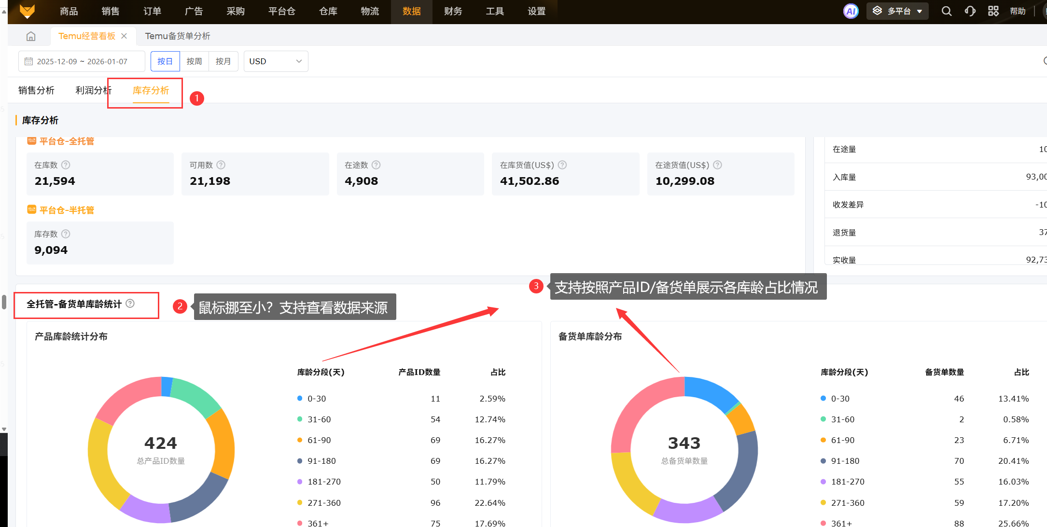Switch to 销售分析 tab
The width and height of the screenshot is (1047, 527).
tap(36, 90)
